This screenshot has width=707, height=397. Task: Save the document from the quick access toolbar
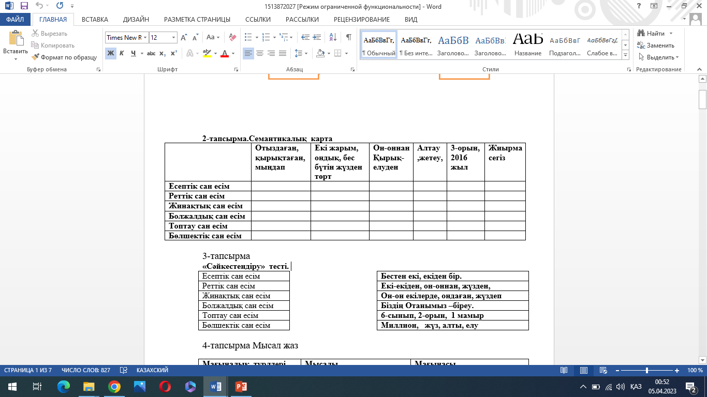(x=24, y=6)
